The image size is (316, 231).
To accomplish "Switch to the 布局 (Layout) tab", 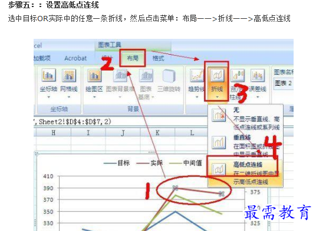I will 133,58.
